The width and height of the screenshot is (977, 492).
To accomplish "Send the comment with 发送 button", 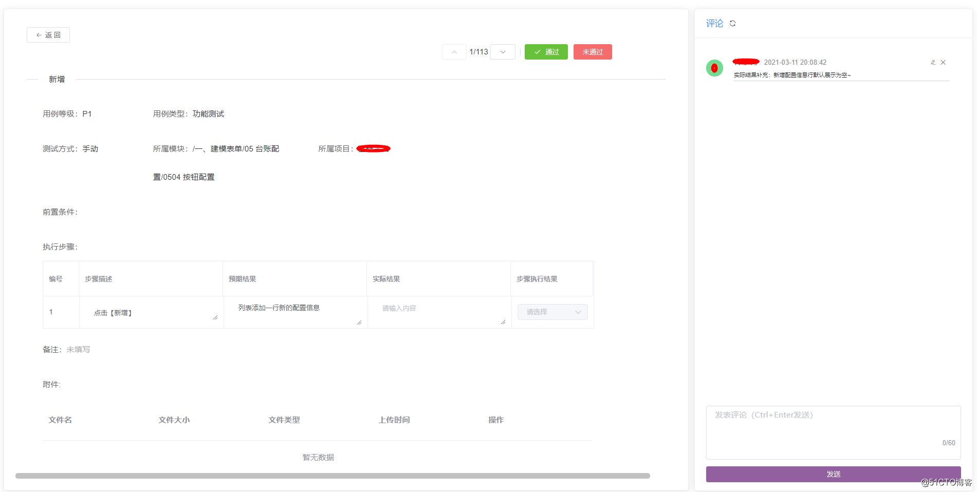I will [833, 474].
